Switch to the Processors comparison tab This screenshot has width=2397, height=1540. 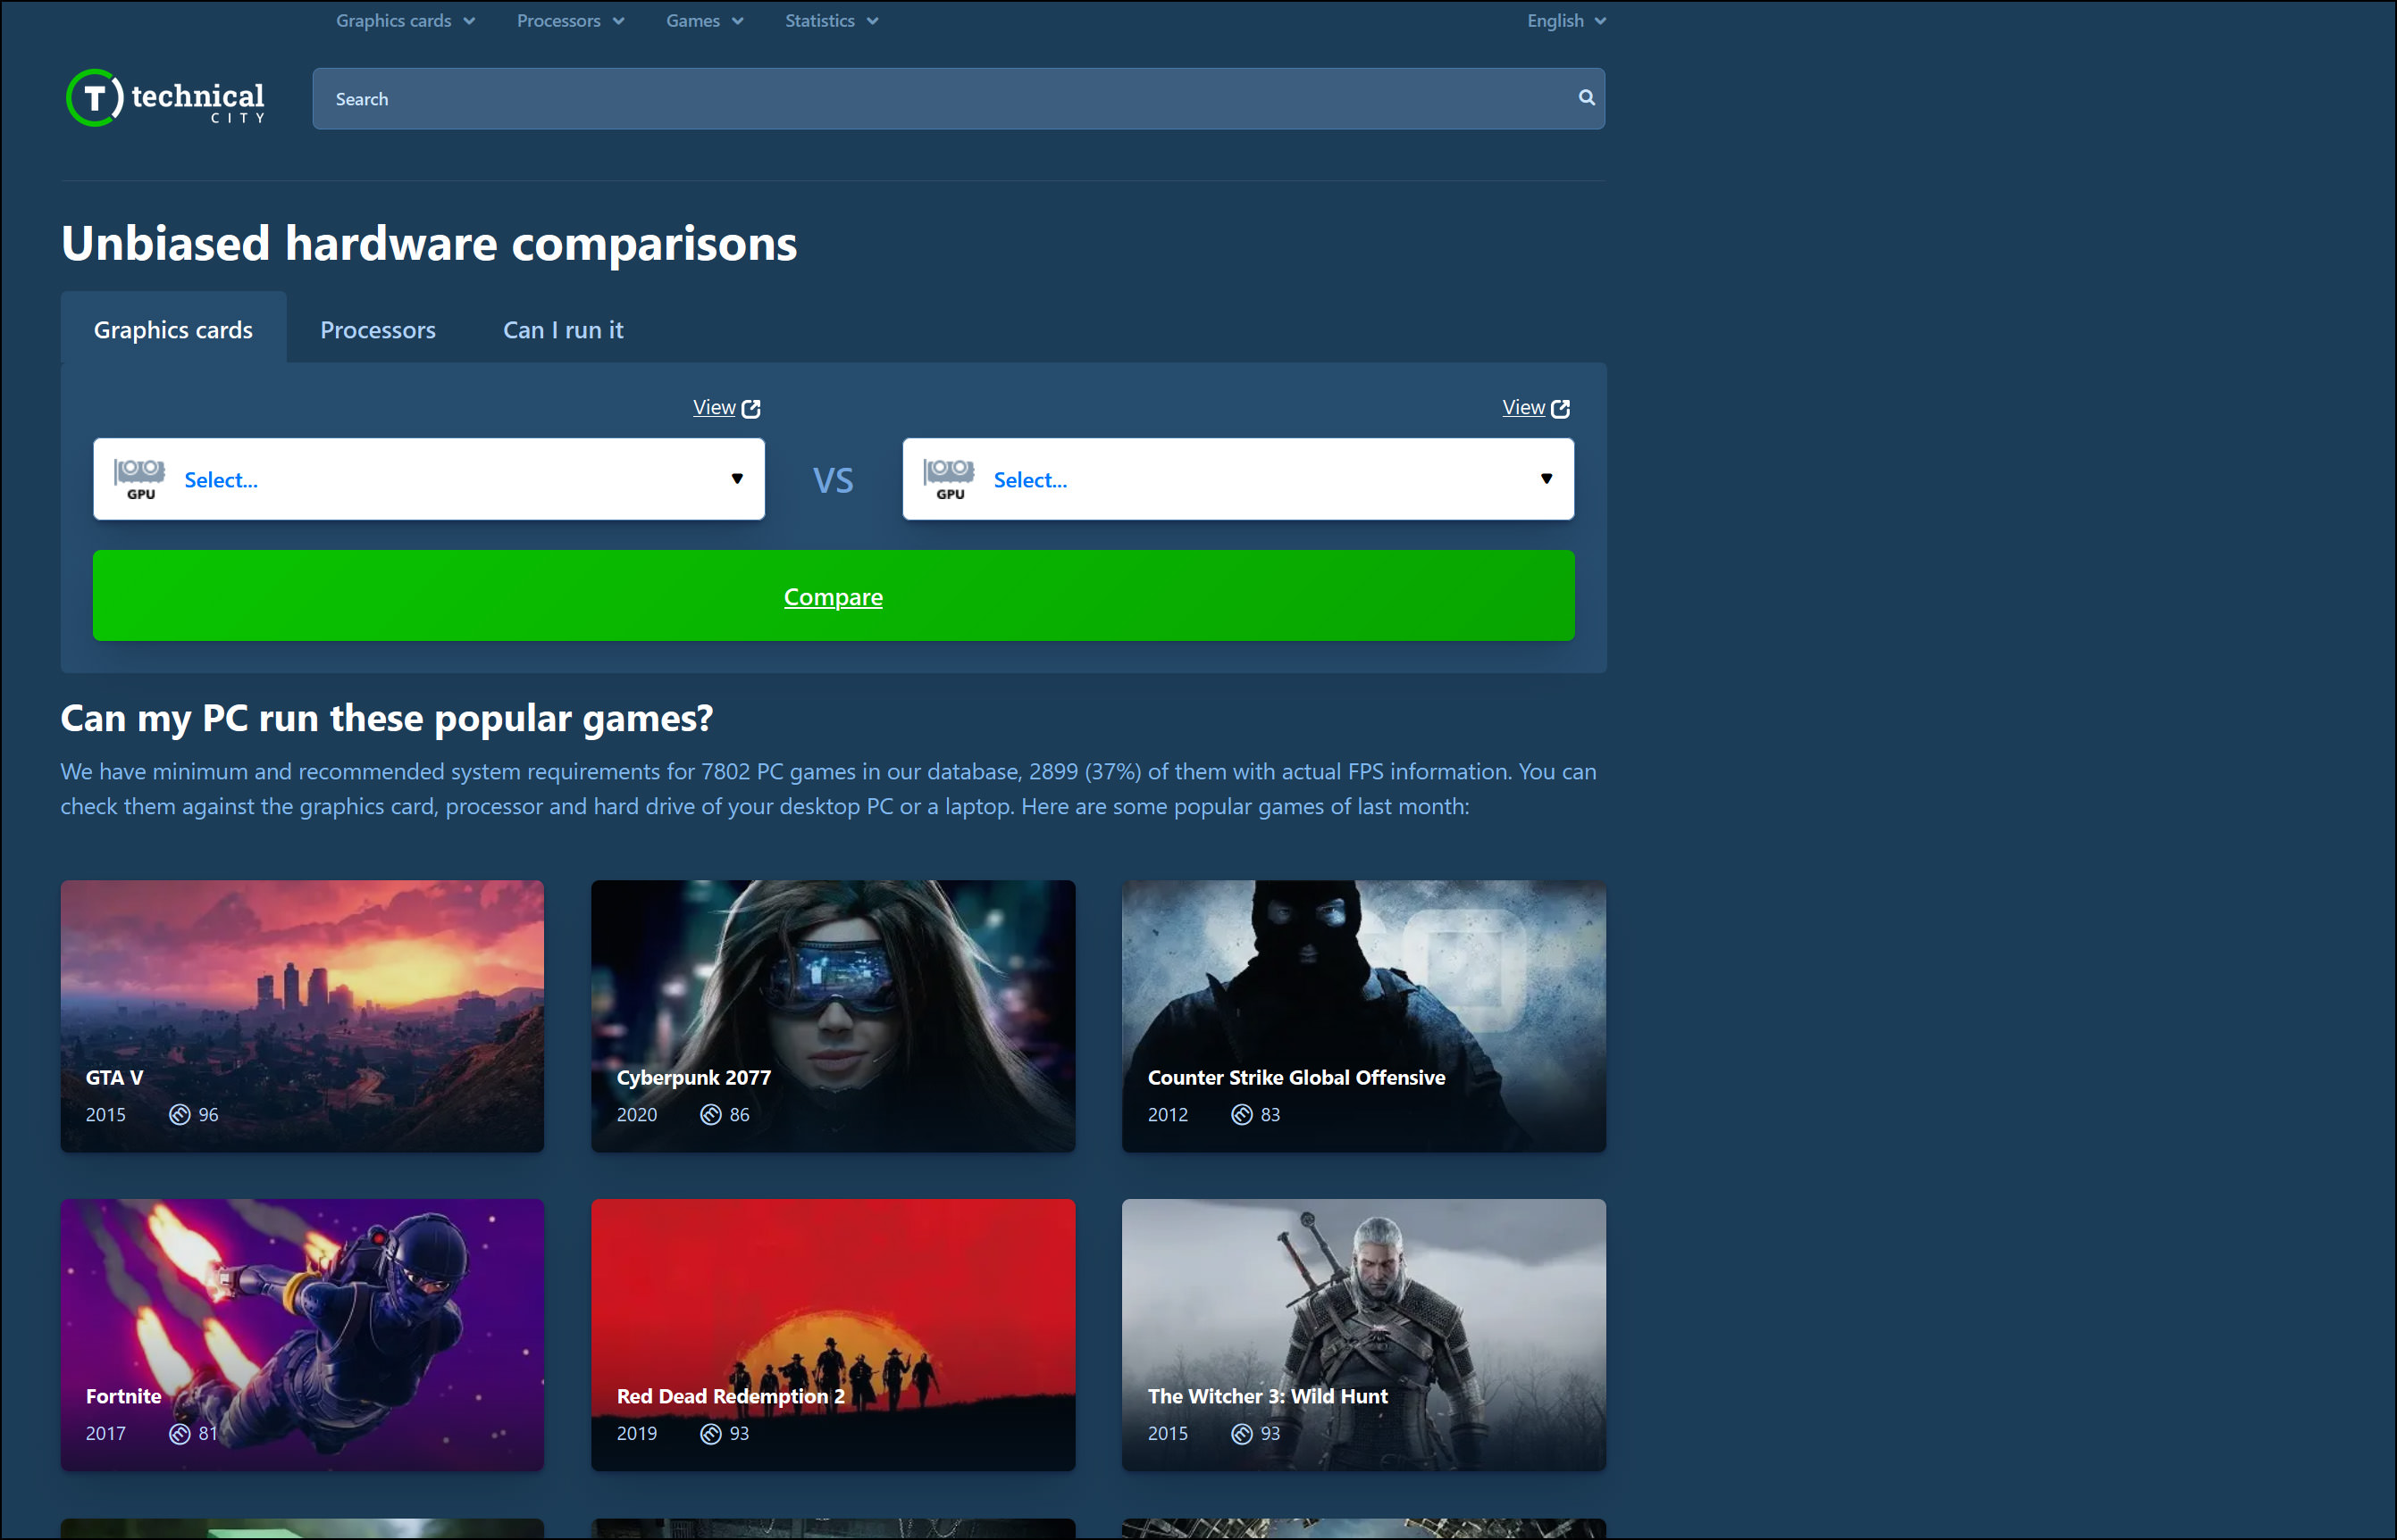(377, 330)
